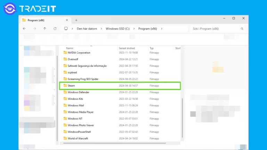Expand chevron after Den här datorn
Image resolution: width=267 pixels, height=150 pixels.
[x=101, y=28]
